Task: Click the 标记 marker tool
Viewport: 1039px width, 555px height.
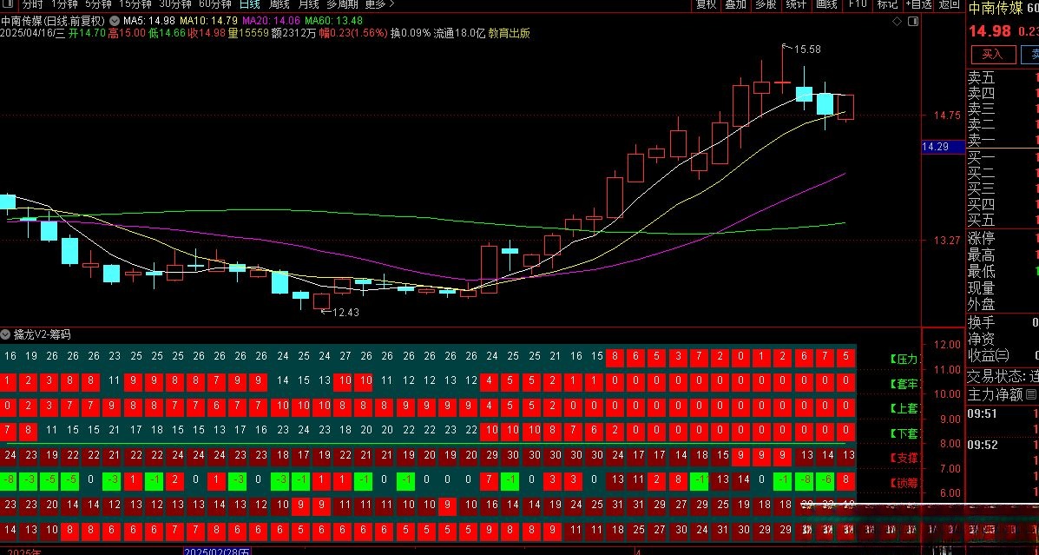Action: click(x=887, y=4)
